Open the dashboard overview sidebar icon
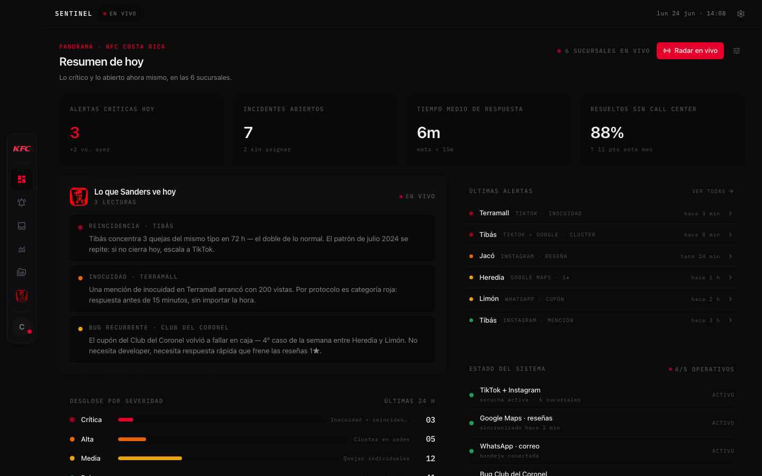Image resolution: width=762 pixels, height=476 pixels. tap(22, 179)
